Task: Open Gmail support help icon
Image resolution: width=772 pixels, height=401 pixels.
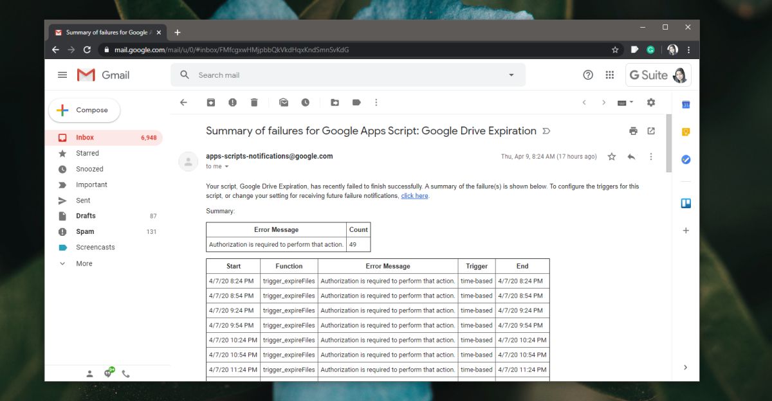Action: point(588,75)
